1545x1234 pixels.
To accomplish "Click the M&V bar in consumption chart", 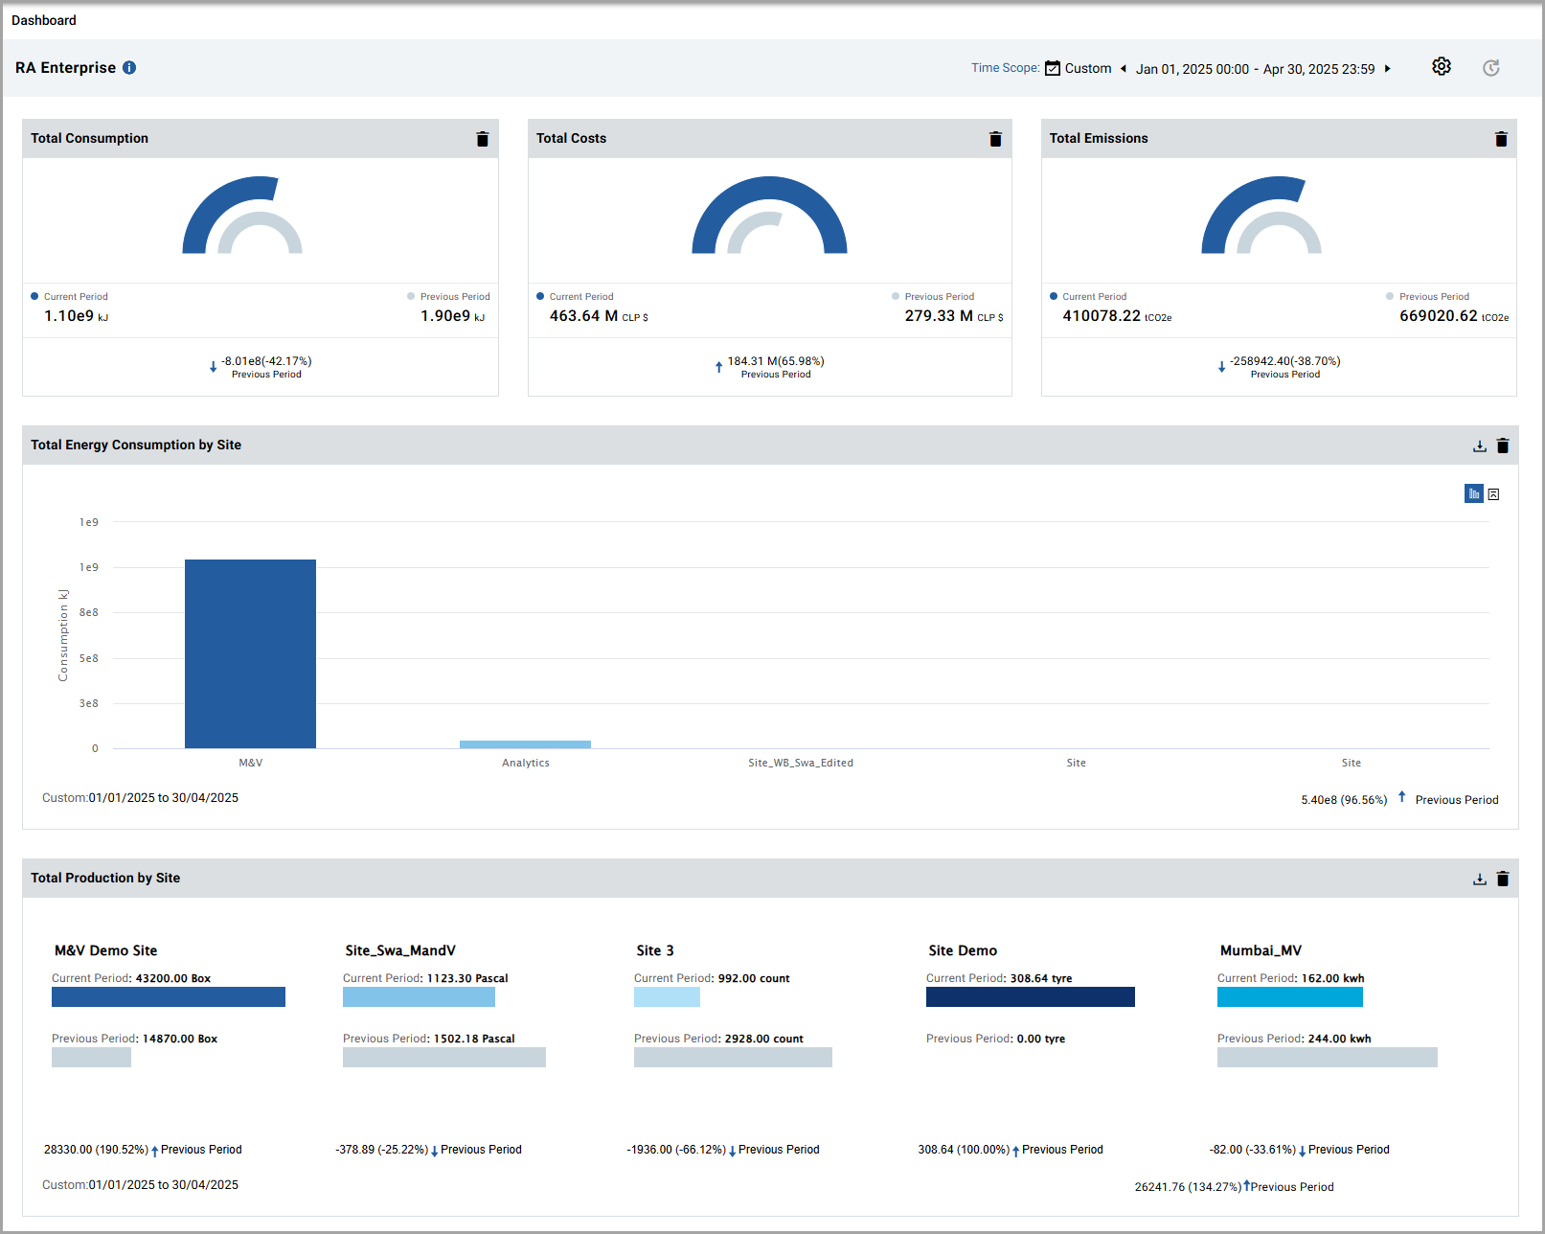I will click(x=250, y=653).
